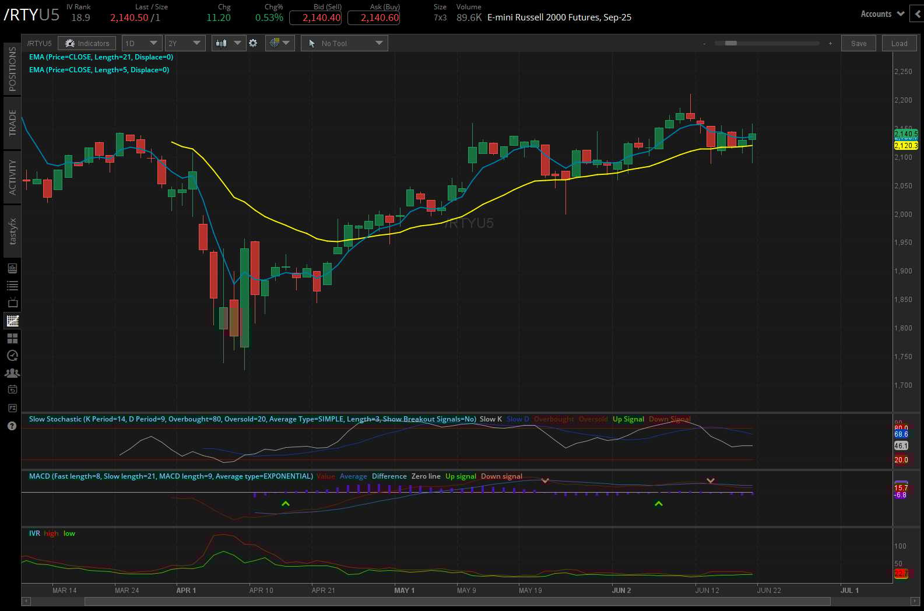Select the chart grid sidebar icon
The height and width of the screenshot is (611, 924).
(12, 321)
